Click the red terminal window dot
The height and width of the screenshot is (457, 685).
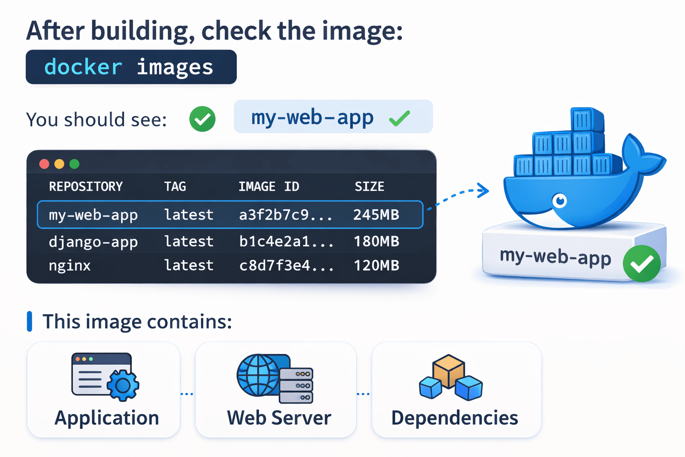tap(44, 164)
